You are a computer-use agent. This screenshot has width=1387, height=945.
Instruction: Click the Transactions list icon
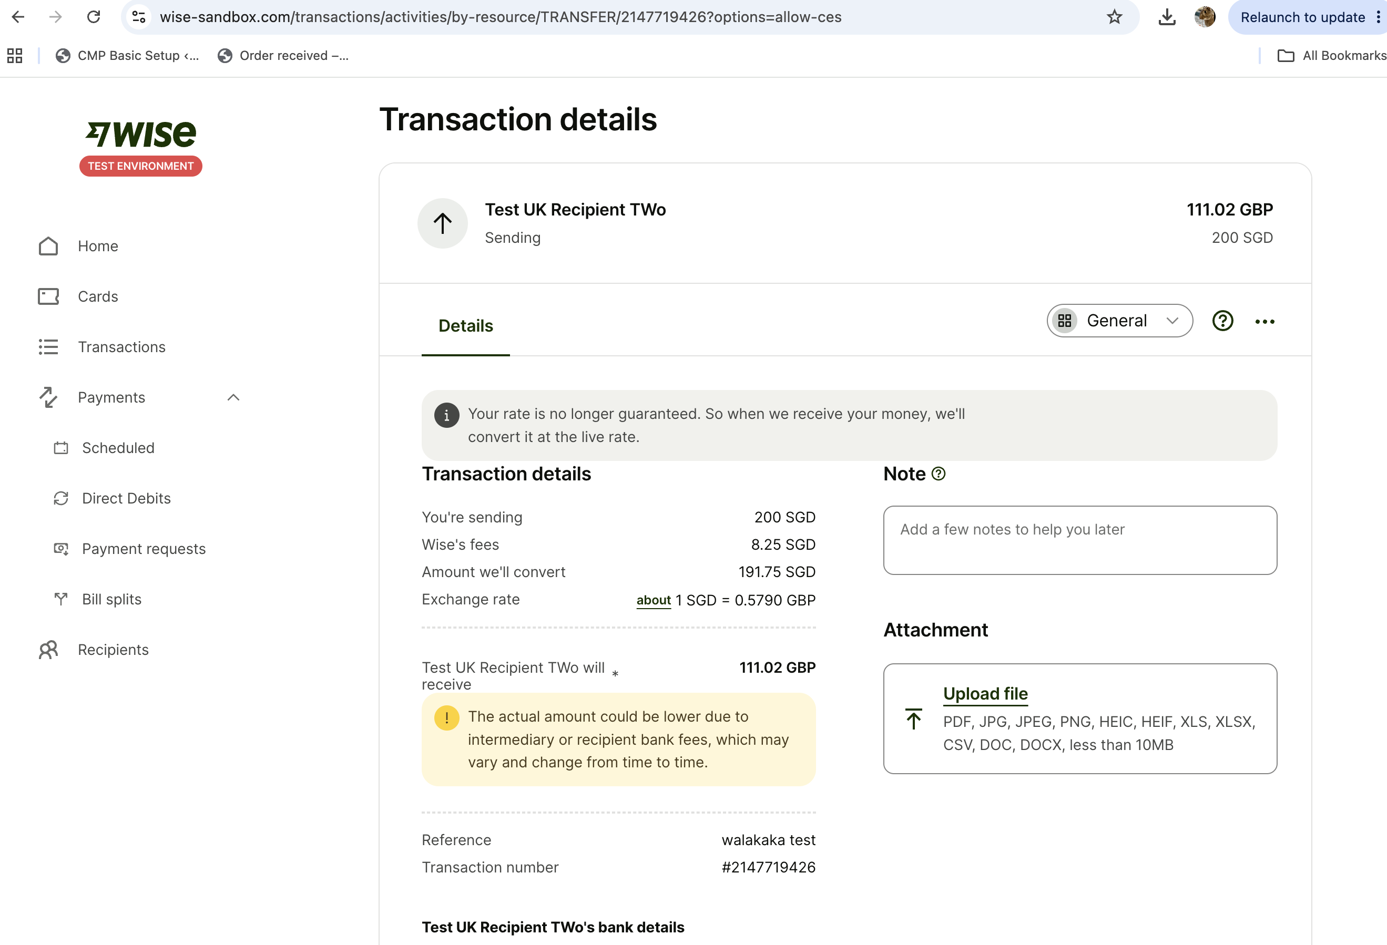(48, 346)
